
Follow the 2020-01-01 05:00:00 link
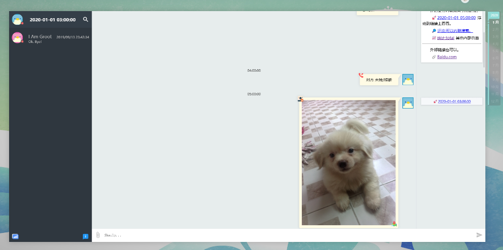click(x=456, y=18)
